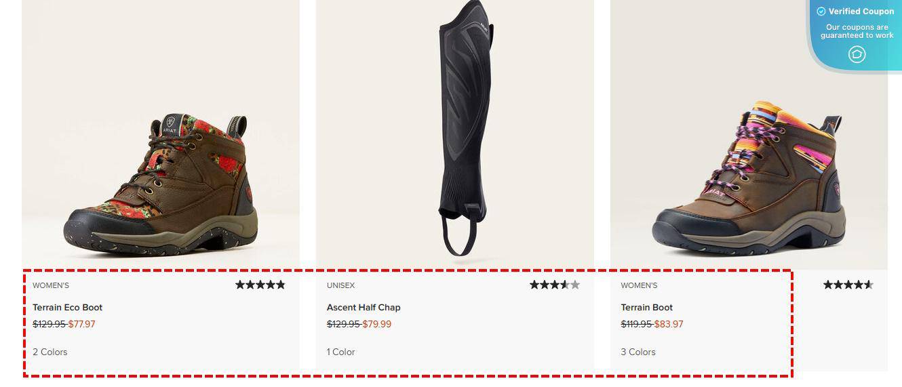
Task: Click the coupons guaranteed to work text
Action: (857, 31)
